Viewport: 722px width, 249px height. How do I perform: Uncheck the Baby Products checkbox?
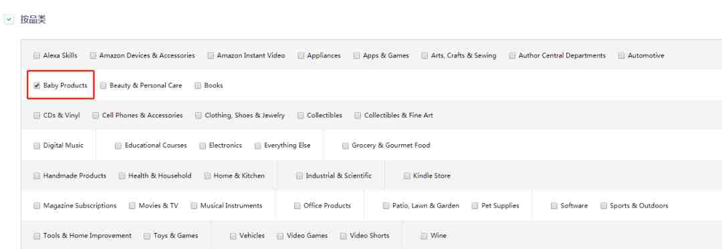pos(37,85)
